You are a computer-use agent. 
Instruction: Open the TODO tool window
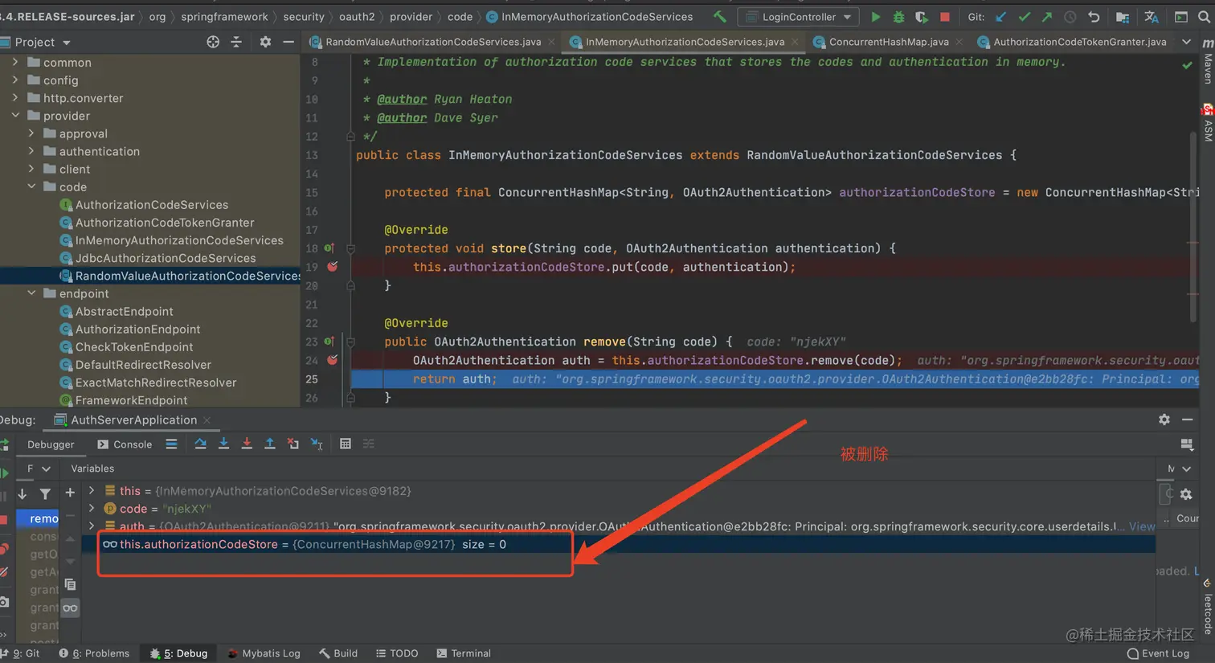pos(397,653)
